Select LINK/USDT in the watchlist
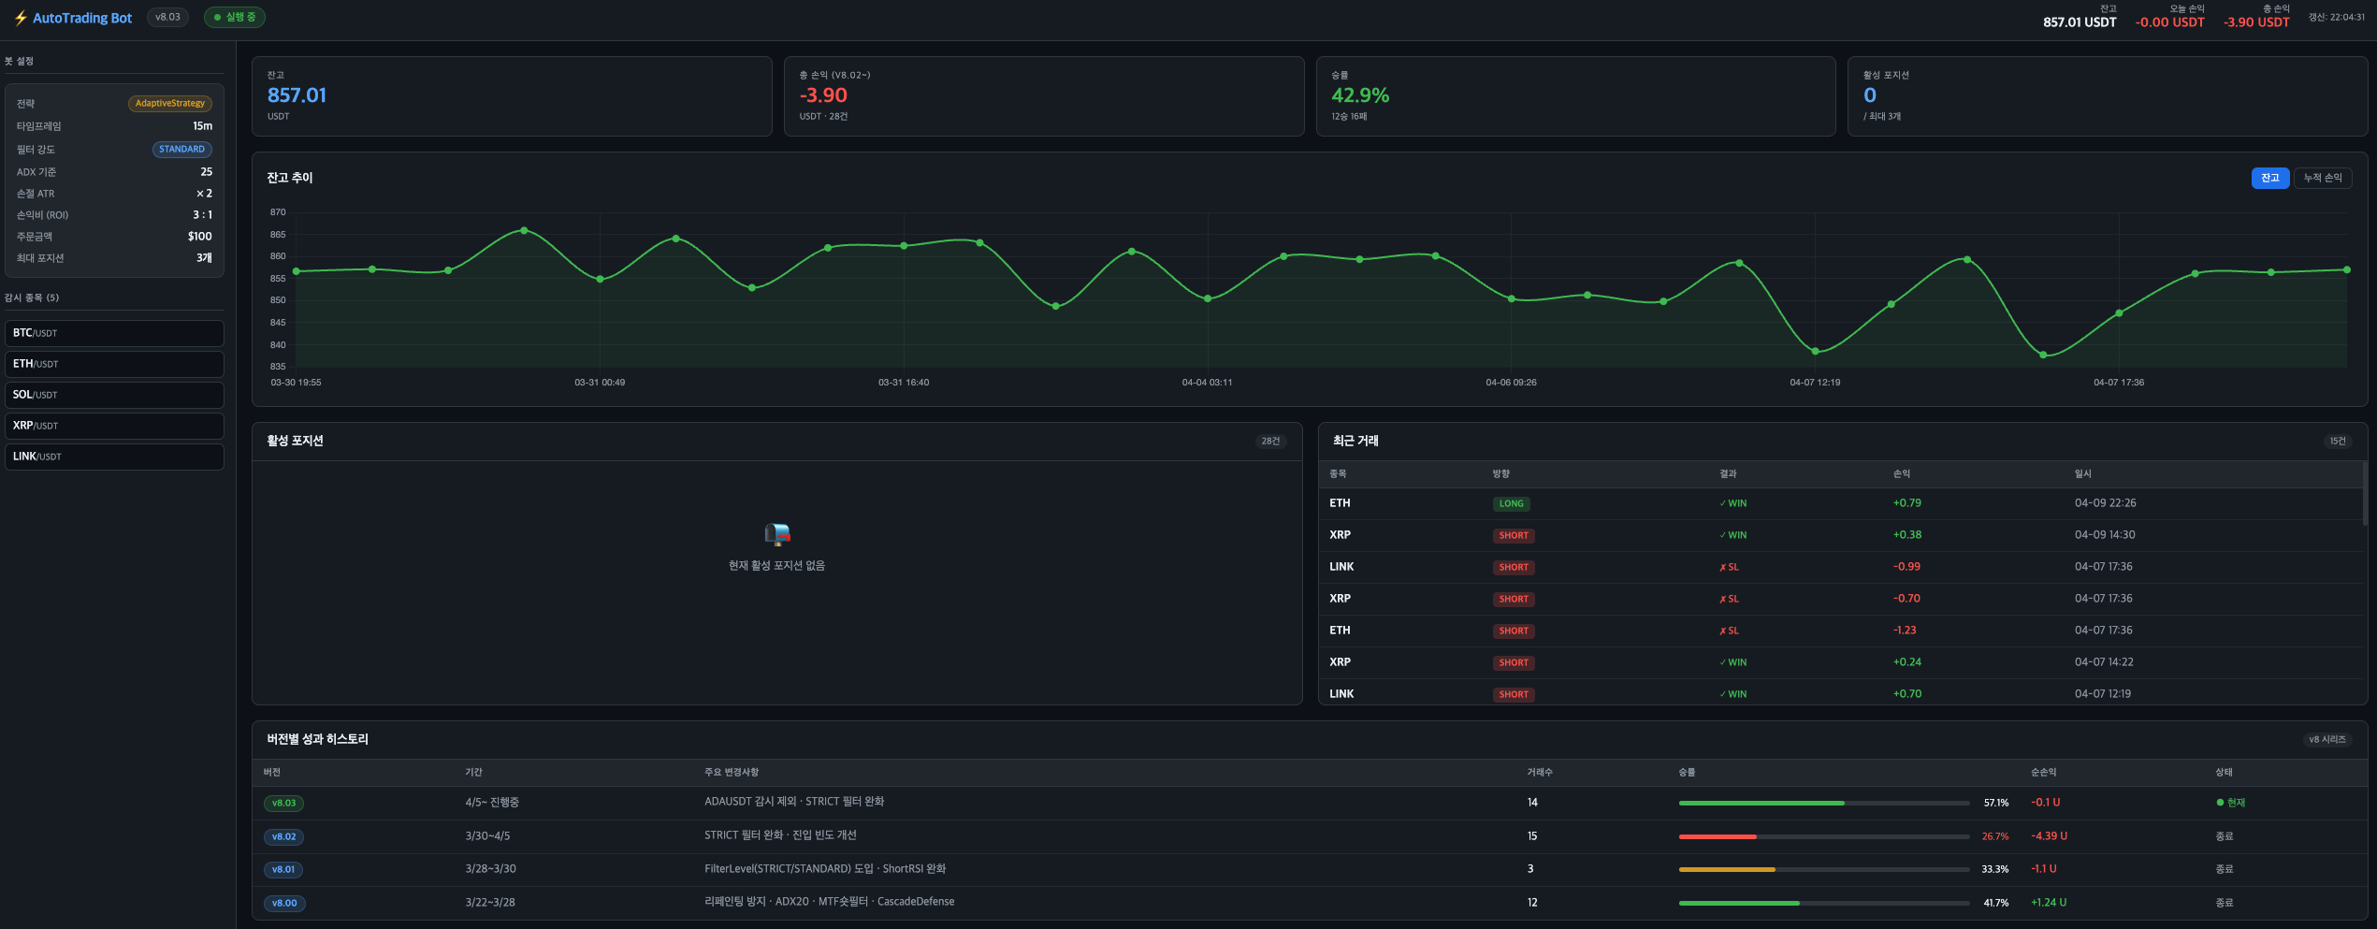 coord(114,457)
